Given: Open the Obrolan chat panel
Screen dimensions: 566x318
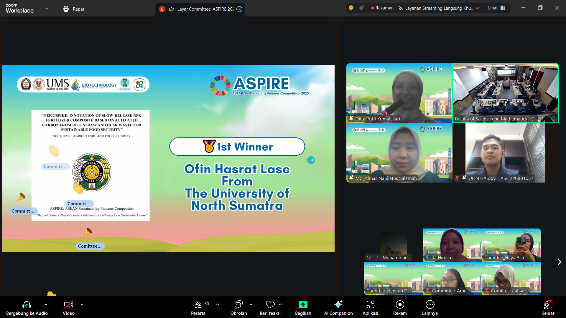Looking at the screenshot, I should [238, 305].
